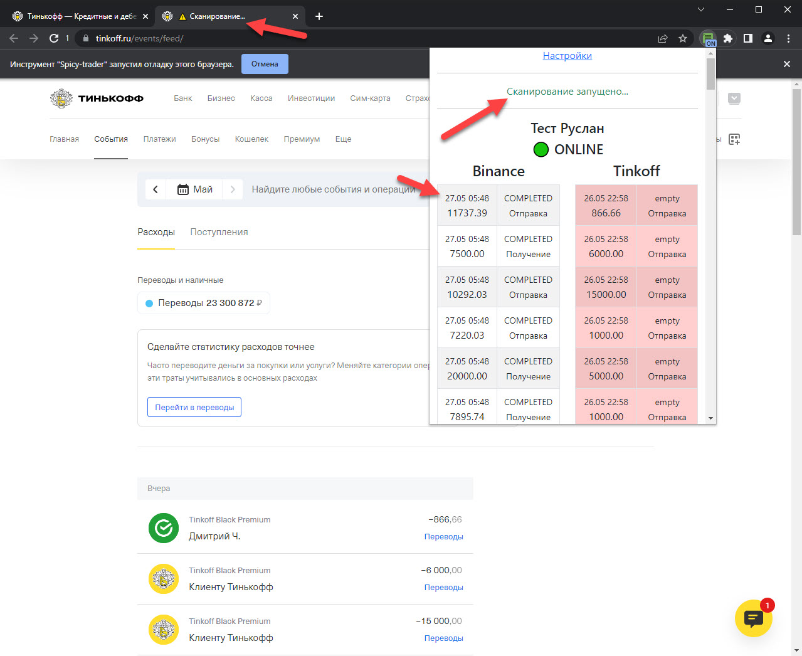
Task: Click the share page icon in address bar
Action: tap(663, 38)
